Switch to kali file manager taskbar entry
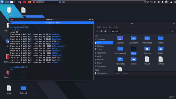This screenshot has height=99, width=176. 62,2
